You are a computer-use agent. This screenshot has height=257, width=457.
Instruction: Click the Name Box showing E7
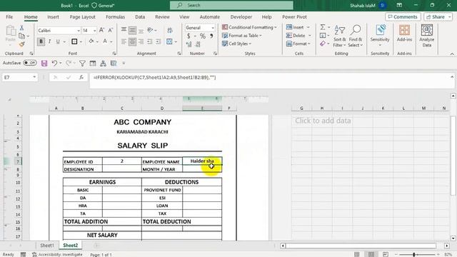tap(20, 77)
